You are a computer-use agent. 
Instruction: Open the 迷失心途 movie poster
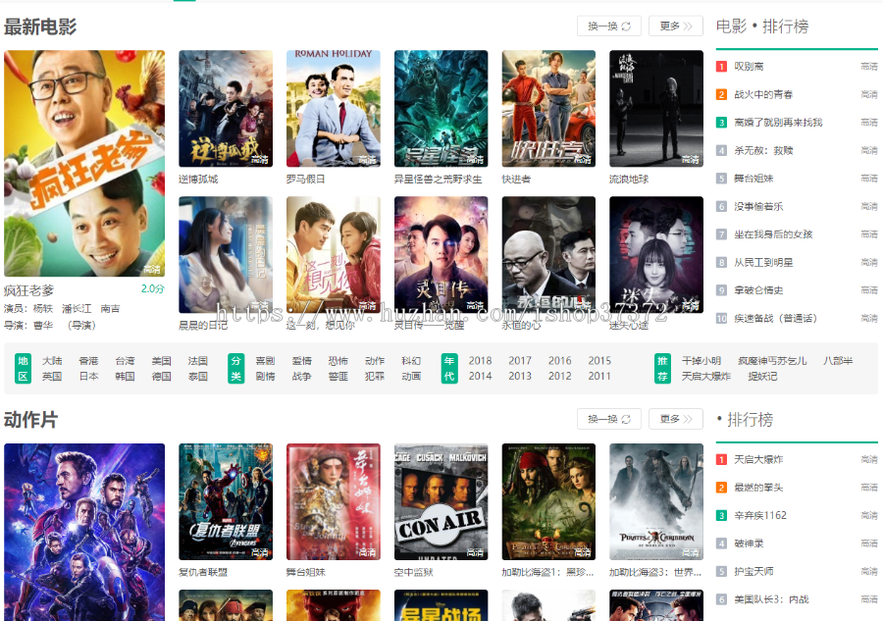tap(656, 254)
